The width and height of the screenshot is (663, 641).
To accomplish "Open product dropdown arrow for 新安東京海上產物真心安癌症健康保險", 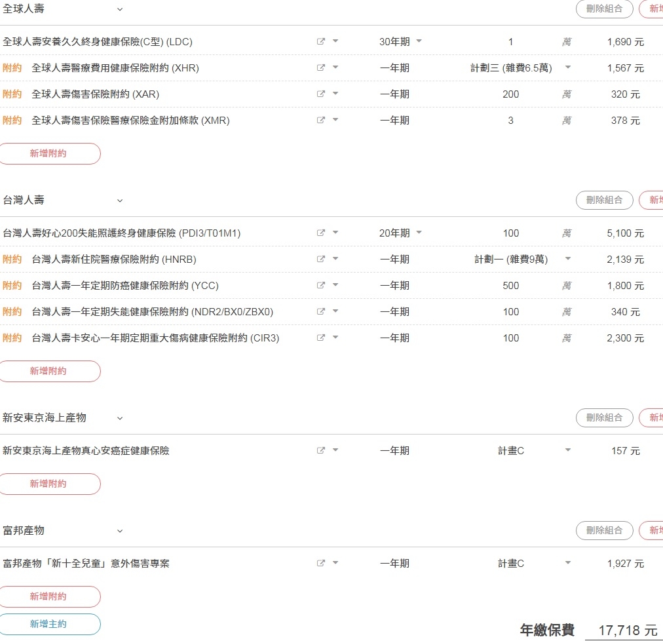I will point(335,450).
